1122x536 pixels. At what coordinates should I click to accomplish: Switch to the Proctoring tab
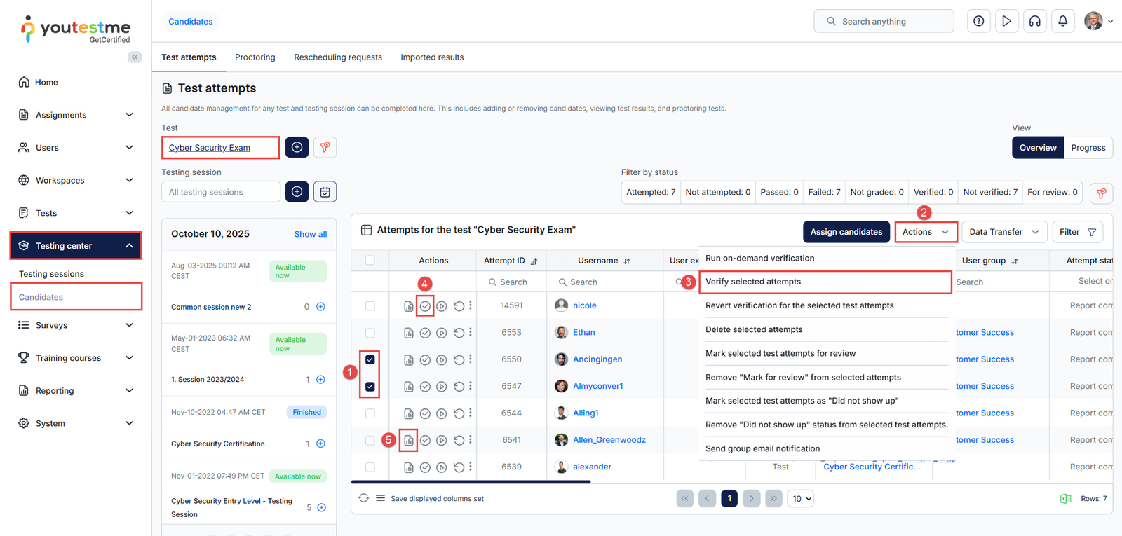tap(255, 57)
